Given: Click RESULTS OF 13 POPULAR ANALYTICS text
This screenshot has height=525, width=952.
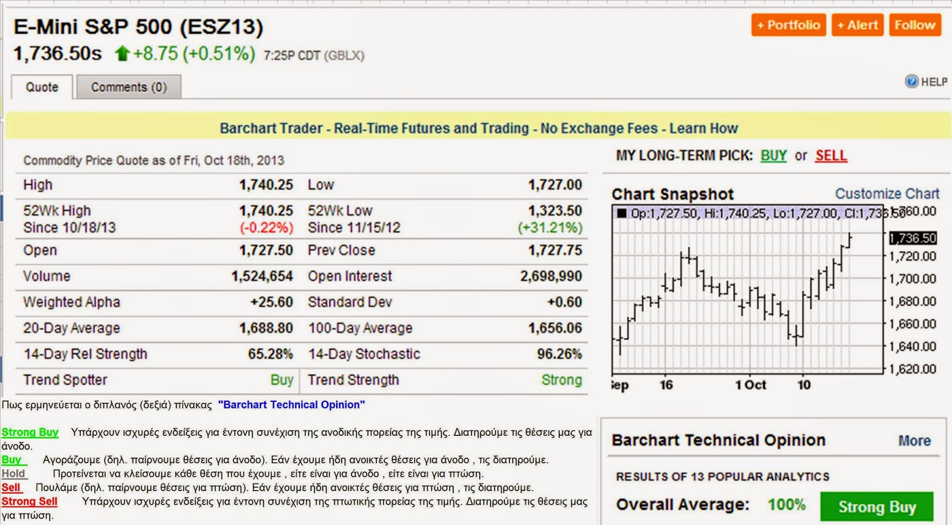Looking at the screenshot, I should 722,477.
